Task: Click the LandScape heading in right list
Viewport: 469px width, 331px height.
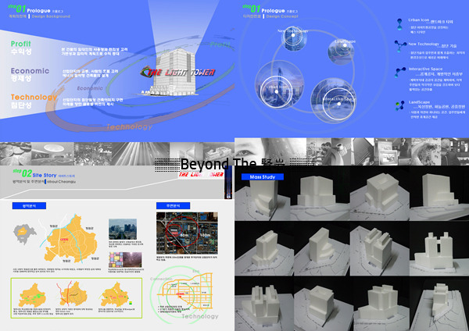Action: pos(419,102)
